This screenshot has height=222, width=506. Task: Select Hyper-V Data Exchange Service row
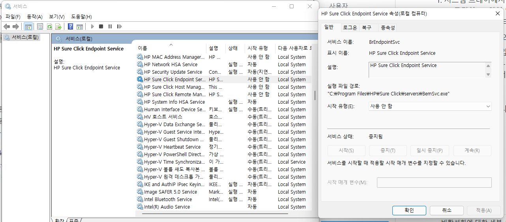tap(223, 124)
